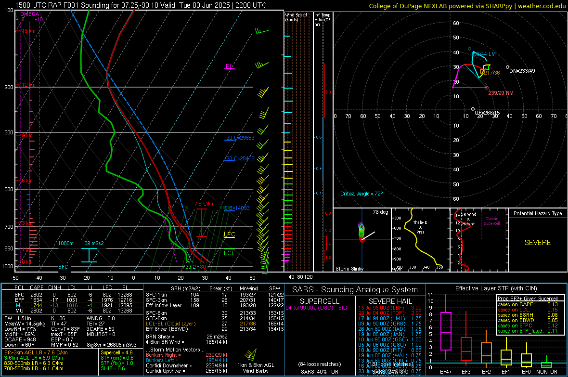Image resolution: width=568 pixels, height=377 pixels.
Task: Click the Potential Hazard Type header
Action: [538, 213]
